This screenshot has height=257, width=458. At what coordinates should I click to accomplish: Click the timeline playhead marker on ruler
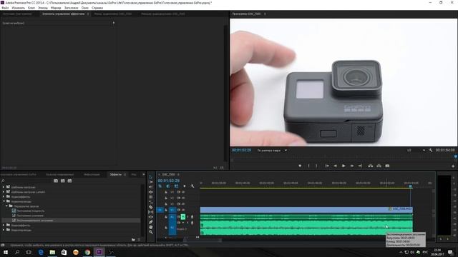pyautogui.click(x=410, y=186)
